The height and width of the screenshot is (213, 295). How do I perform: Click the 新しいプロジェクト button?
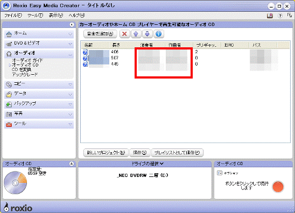[x=106, y=153]
